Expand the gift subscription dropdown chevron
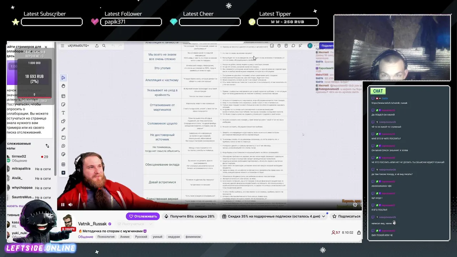 [x=323, y=216]
